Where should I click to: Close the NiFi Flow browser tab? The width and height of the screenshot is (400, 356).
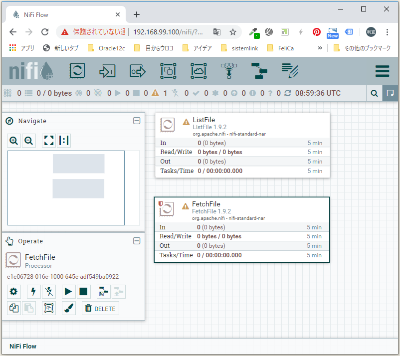click(118, 14)
